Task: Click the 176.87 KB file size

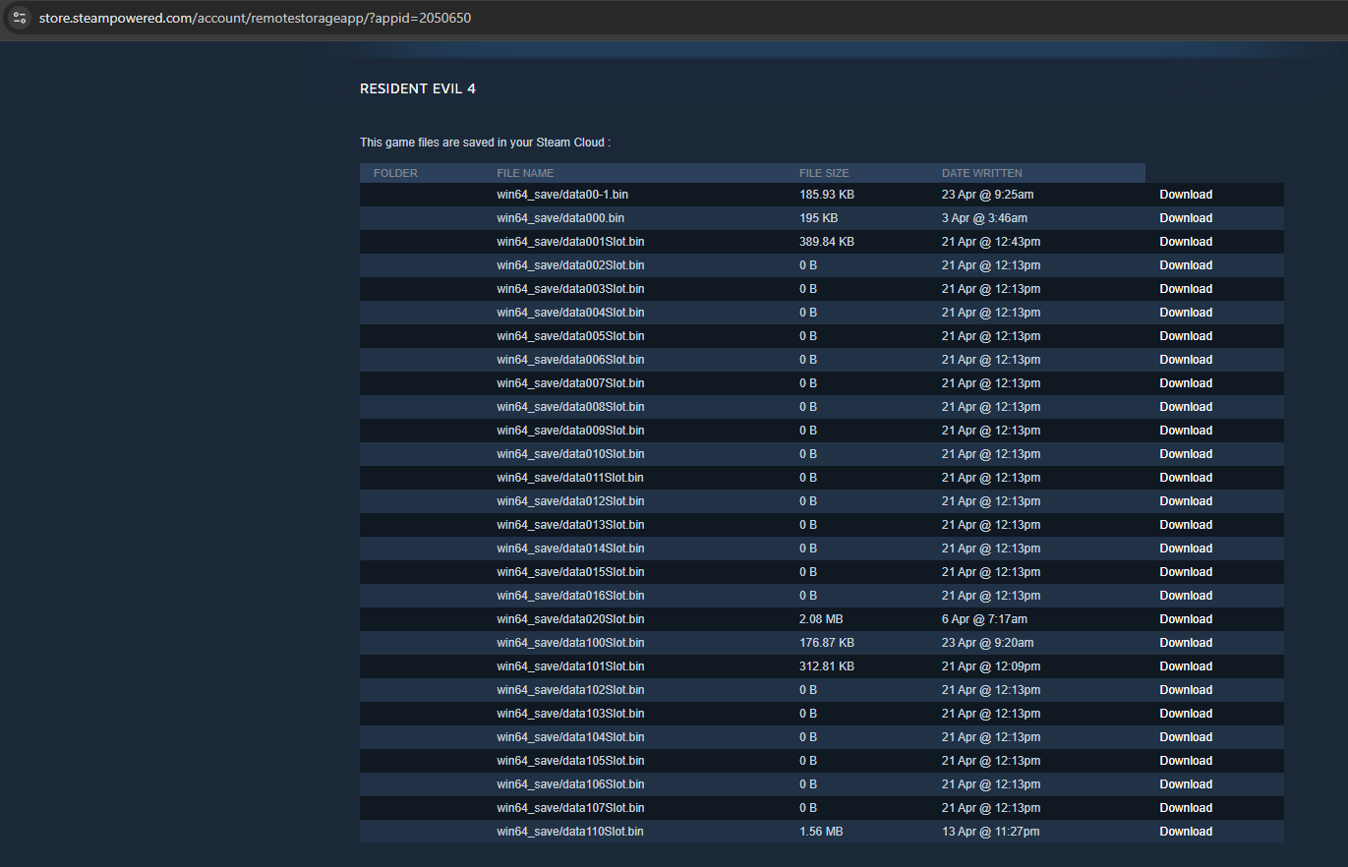Action: [x=827, y=643]
